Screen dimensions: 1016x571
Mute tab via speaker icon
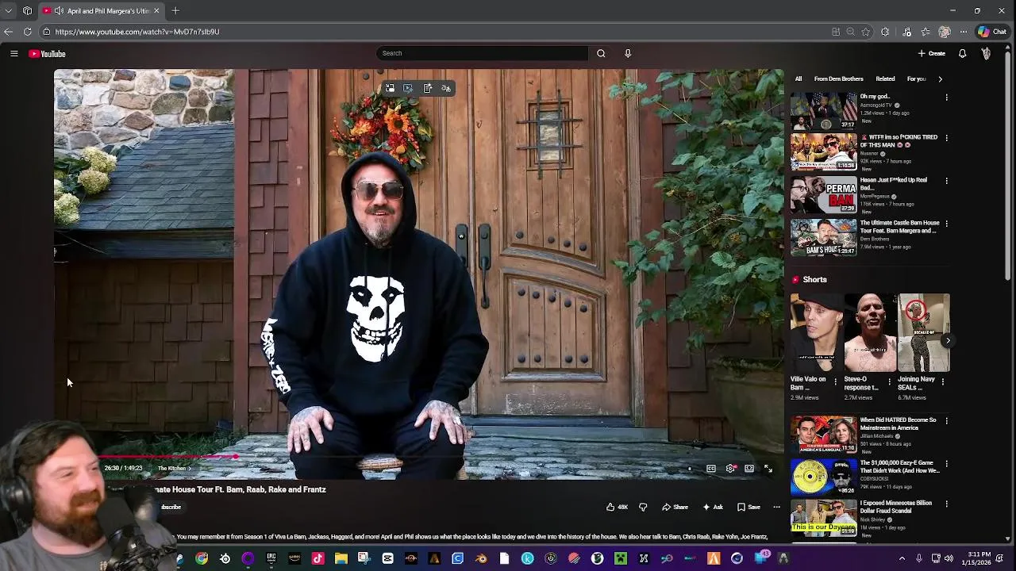[59, 10]
